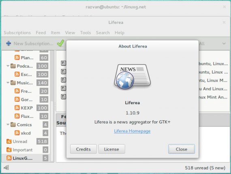Viewport: 231px width, 174px height.
Task: Open the Feed menu
Action: (x=41, y=33)
